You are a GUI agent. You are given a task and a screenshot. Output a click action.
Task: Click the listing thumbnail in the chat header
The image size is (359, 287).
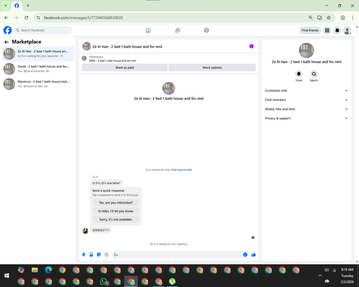click(86, 47)
